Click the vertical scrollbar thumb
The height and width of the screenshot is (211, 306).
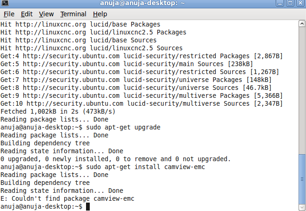pos(302,179)
